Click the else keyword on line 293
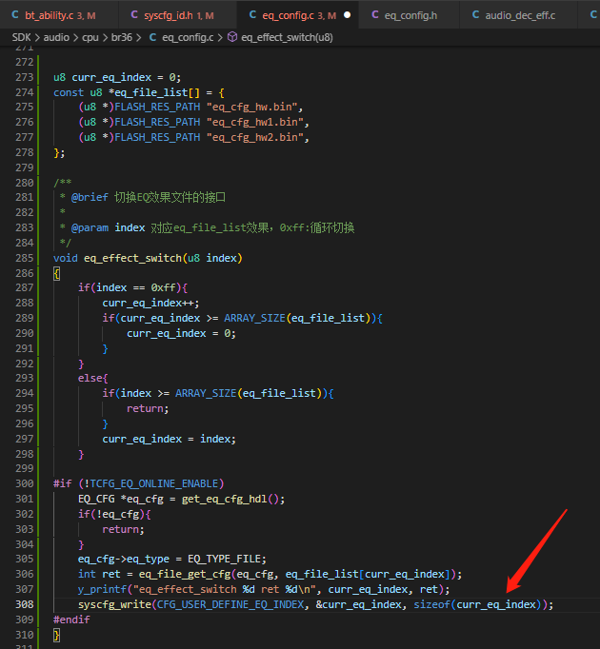600x649 pixels. pyautogui.click(x=90, y=379)
